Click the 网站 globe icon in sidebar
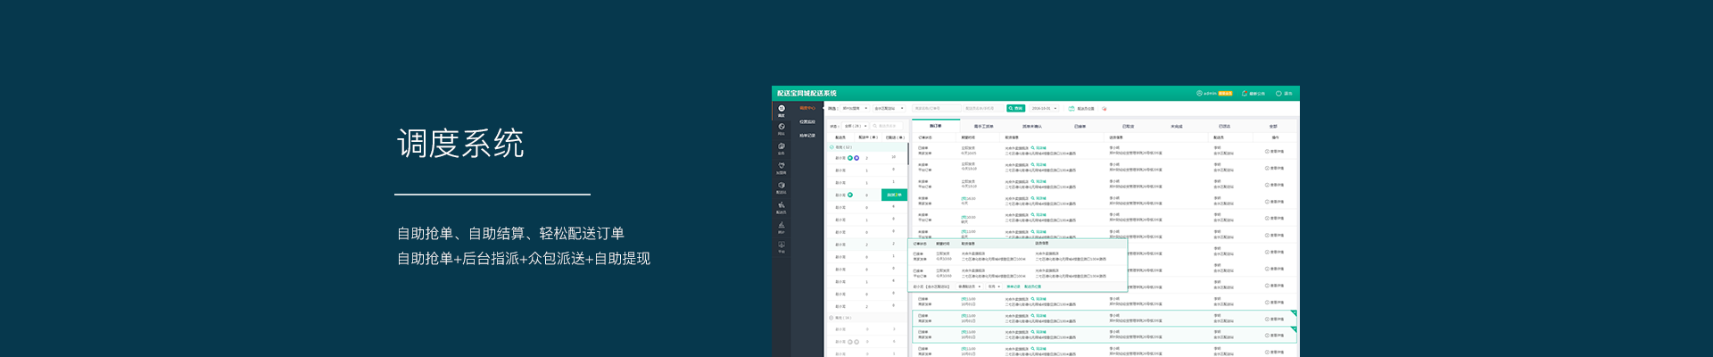 pos(782,129)
